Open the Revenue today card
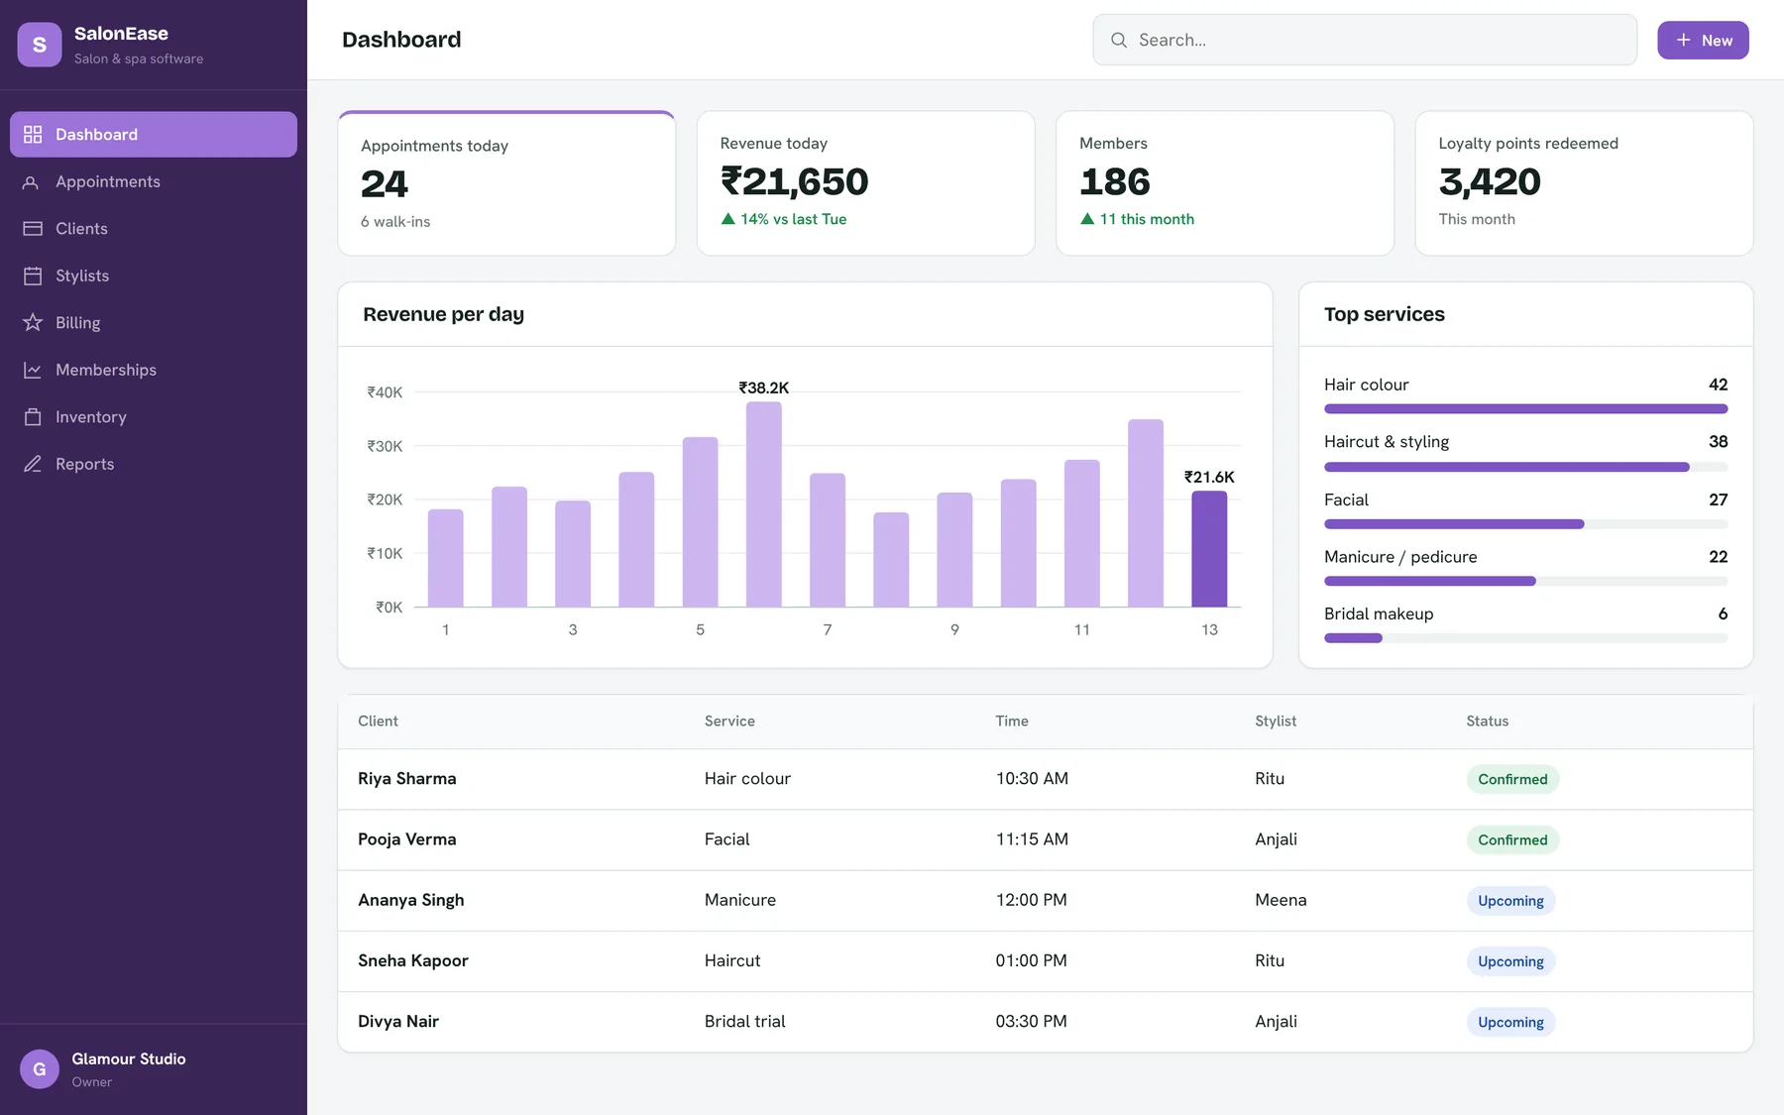Screen dimensions: 1784x1115 (x=866, y=183)
